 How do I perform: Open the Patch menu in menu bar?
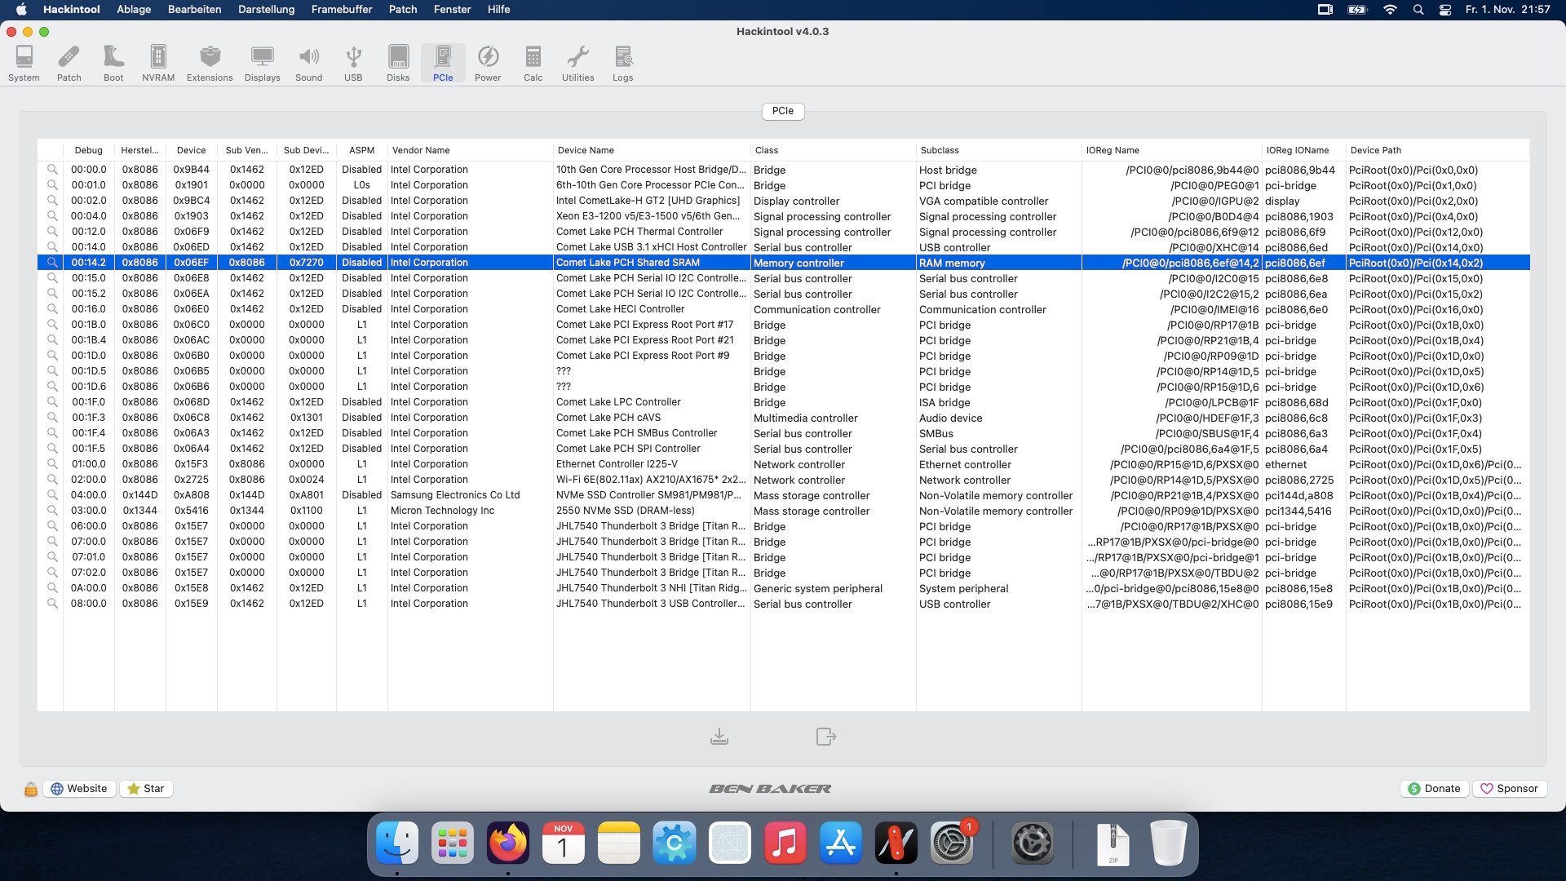pyautogui.click(x=402, y=9)
